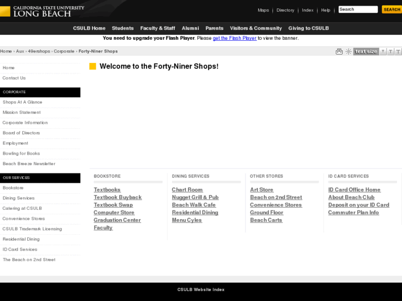This screenshot has height=301, width=402.
Task: Open Residential Dining sidebar link
Action: point(21,239)
